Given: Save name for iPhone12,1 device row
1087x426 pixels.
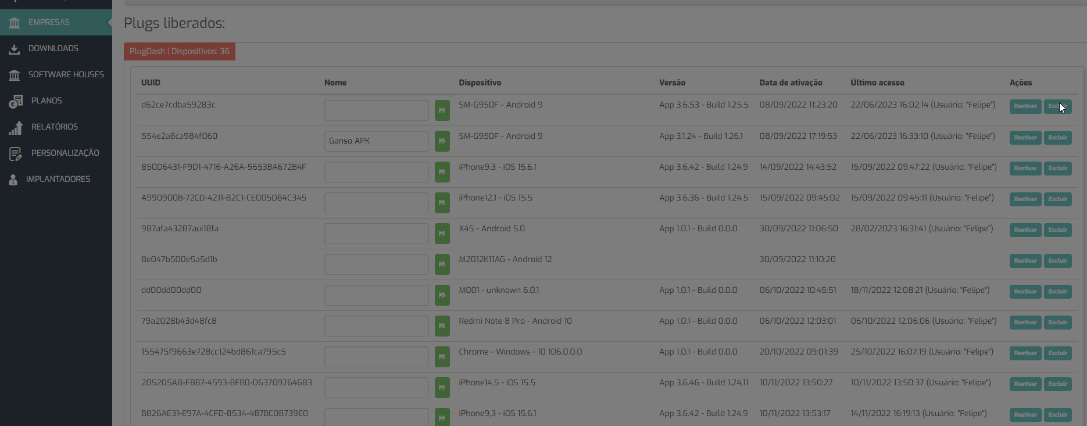Looking at the screenshot, I should click(442, 203).
